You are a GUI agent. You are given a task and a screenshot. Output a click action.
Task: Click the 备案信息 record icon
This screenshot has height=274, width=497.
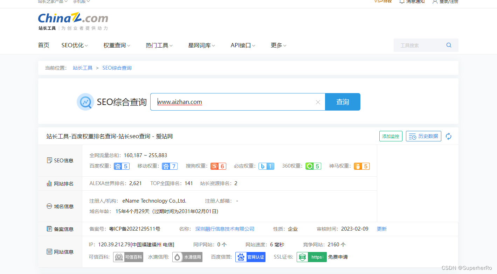click(x=49, y=229)
